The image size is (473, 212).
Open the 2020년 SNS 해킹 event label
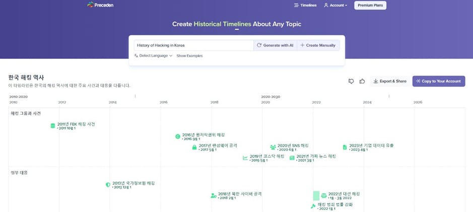pos(293,146)
